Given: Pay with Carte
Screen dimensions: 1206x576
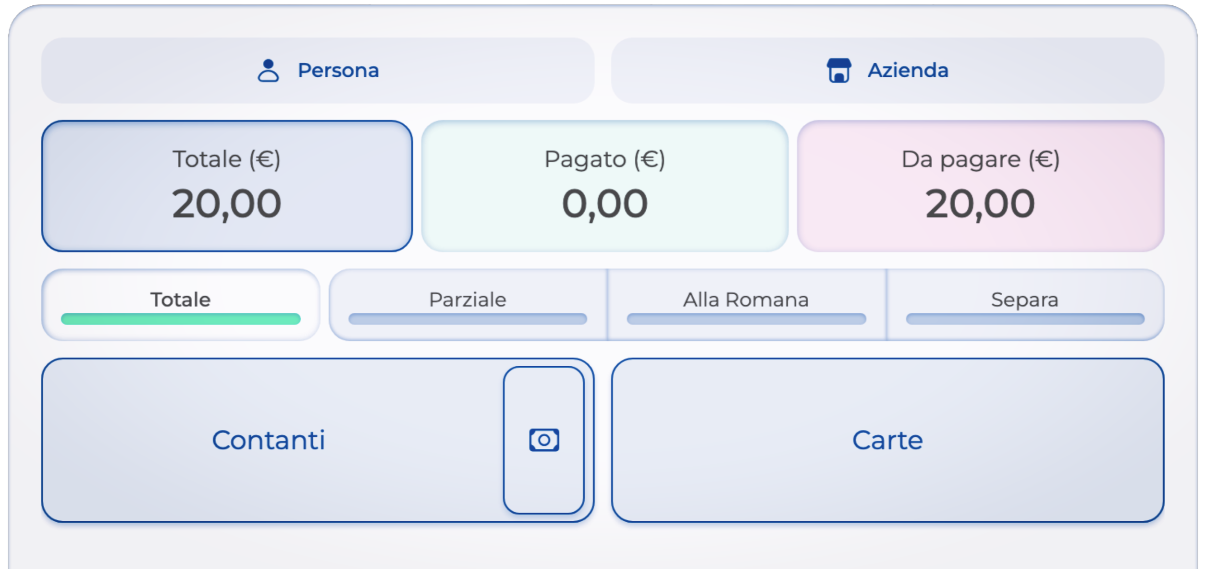Looking at the screenshot, I should tap(887, 440).
